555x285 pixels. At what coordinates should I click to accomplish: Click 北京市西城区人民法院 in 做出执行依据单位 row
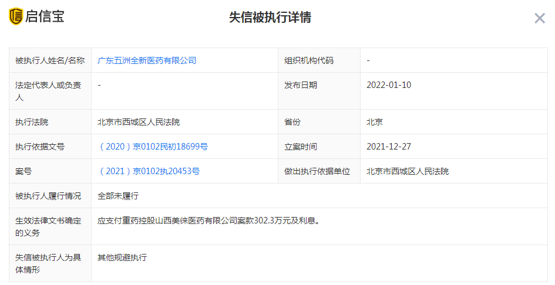[x=408, y=171]
